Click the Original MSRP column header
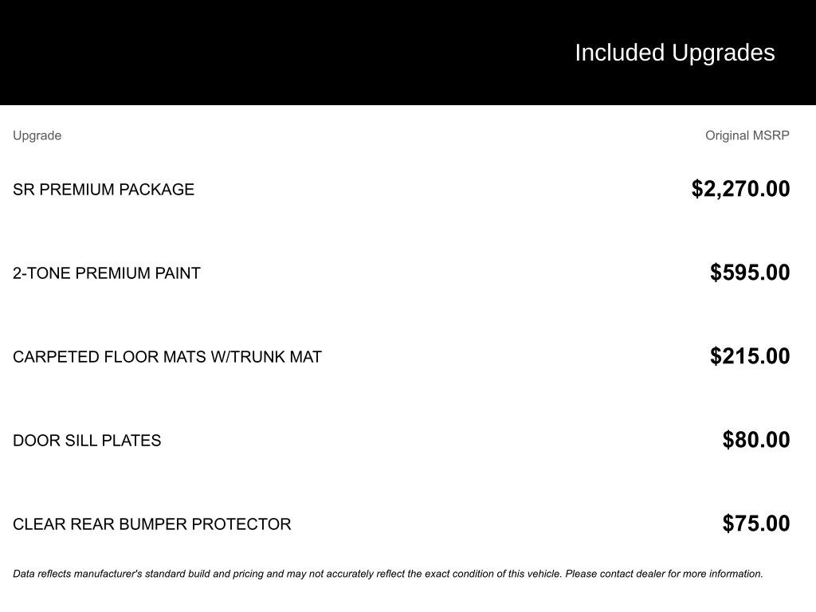 pos(747,135)
